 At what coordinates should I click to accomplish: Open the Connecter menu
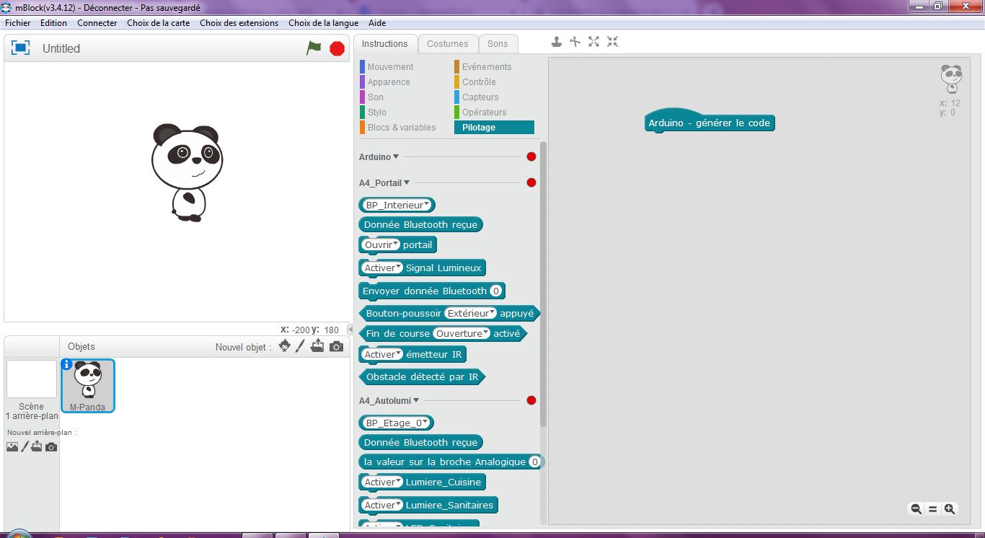97,23
